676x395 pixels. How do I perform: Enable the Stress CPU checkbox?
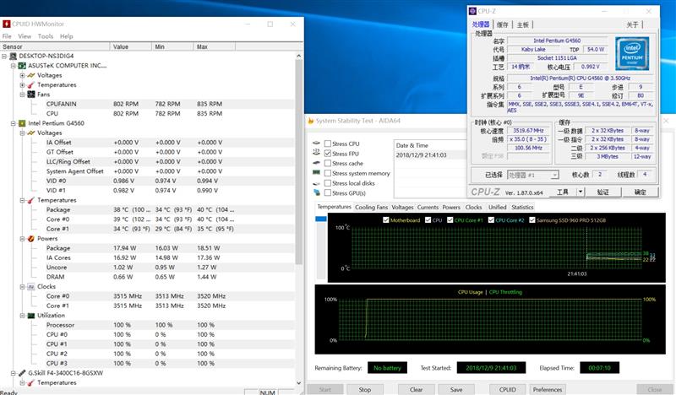point(328,144)
